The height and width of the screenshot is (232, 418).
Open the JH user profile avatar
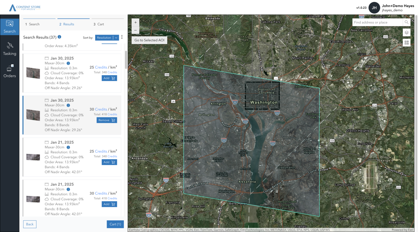pos(374,8)
